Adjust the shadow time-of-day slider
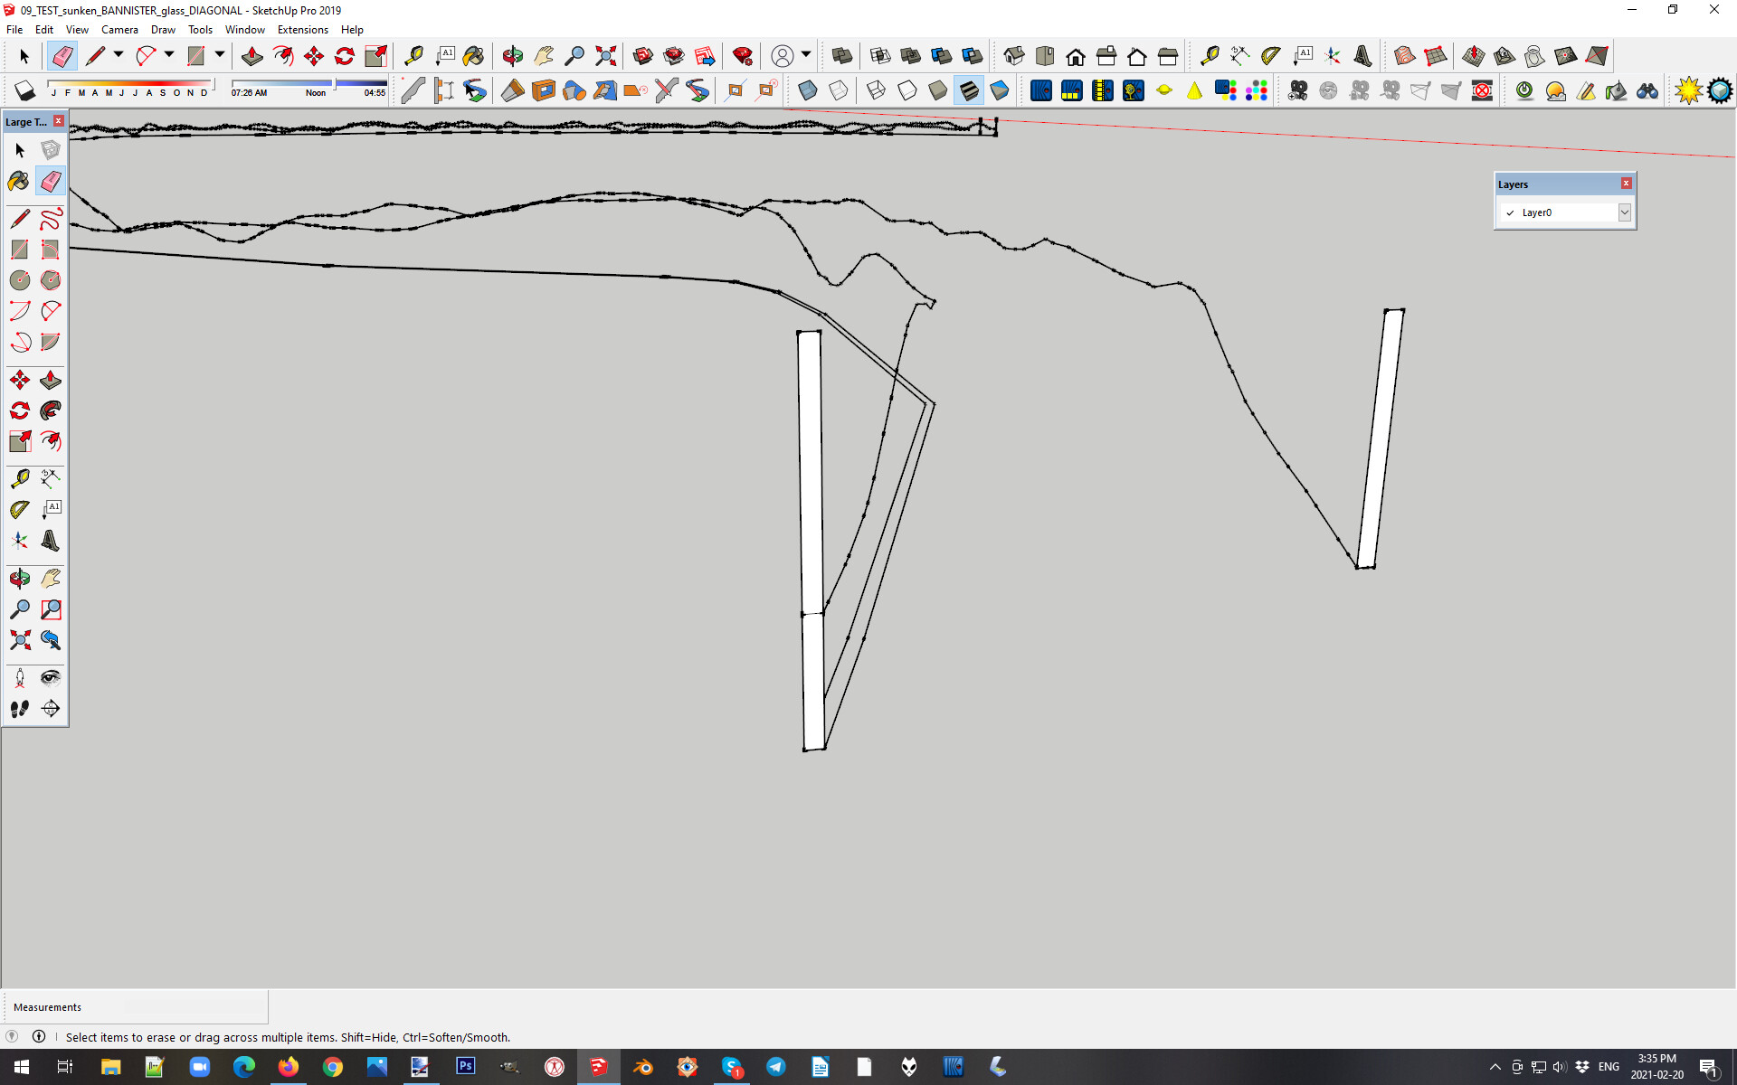 [x=335, y=84]
